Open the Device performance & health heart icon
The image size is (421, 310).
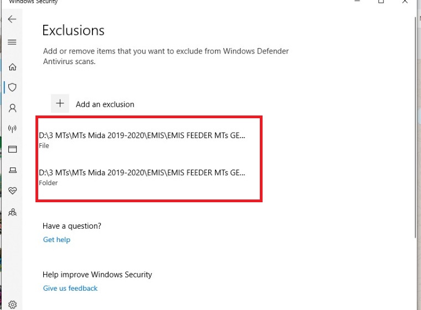(x=12, y=190)
